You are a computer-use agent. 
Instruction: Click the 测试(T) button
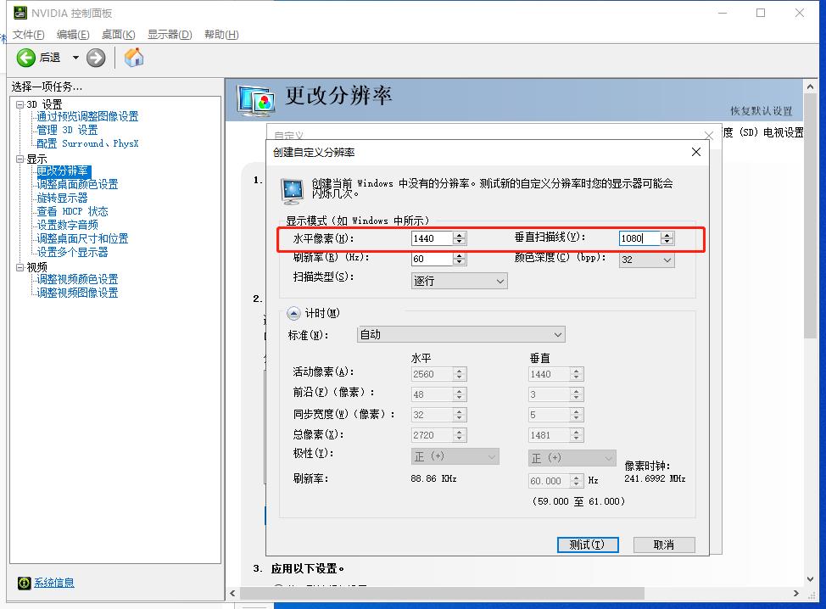[587, 545]
